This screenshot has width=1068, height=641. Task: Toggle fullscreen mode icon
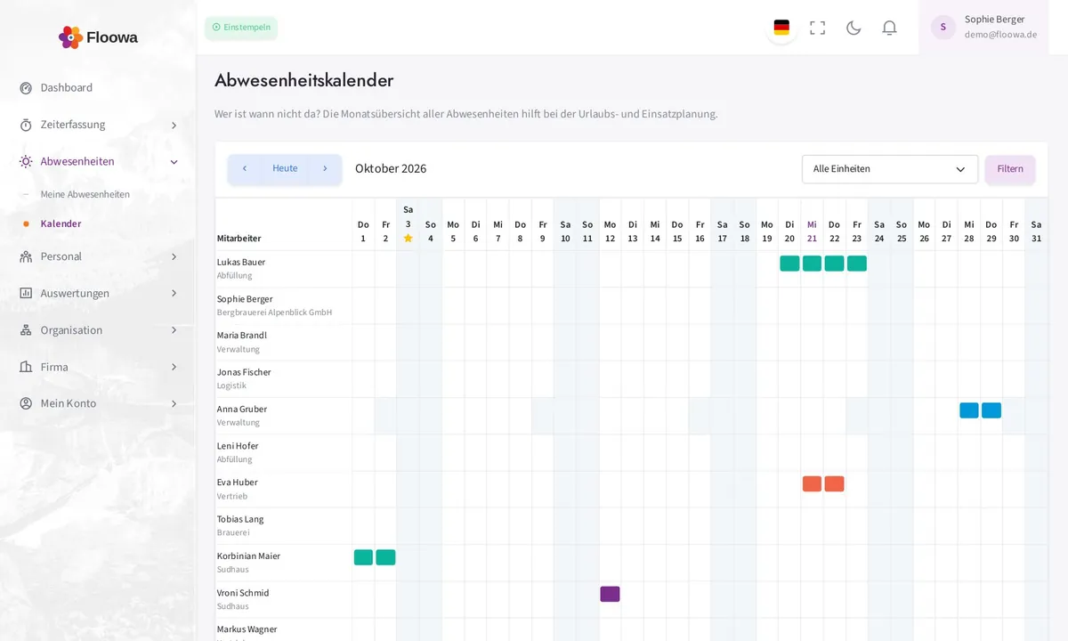coord(817,28)
